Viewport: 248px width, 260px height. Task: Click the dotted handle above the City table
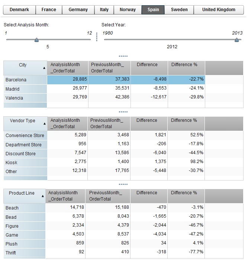(x=123, y=56)
